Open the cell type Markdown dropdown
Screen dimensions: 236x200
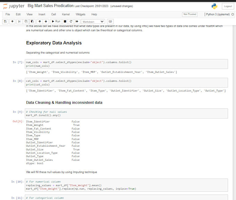93,21
